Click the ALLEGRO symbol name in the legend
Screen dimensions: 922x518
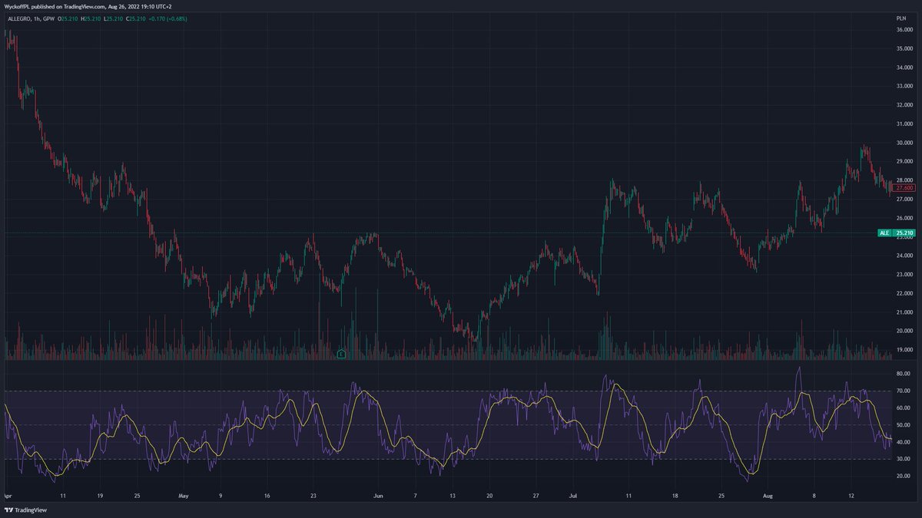tap(18, 18)
